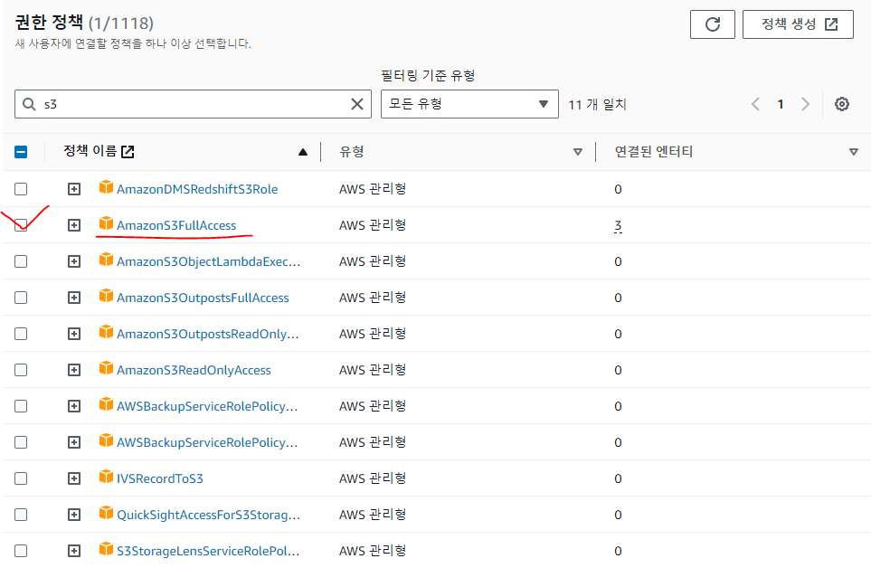The image size is (871, 568).
Task: Check the AmazonS3ReadOnlyAccess checkbox
Action: click(x=21, y=370)
